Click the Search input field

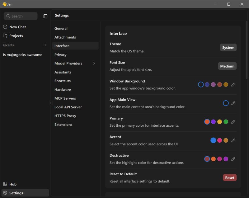[21, 16]
